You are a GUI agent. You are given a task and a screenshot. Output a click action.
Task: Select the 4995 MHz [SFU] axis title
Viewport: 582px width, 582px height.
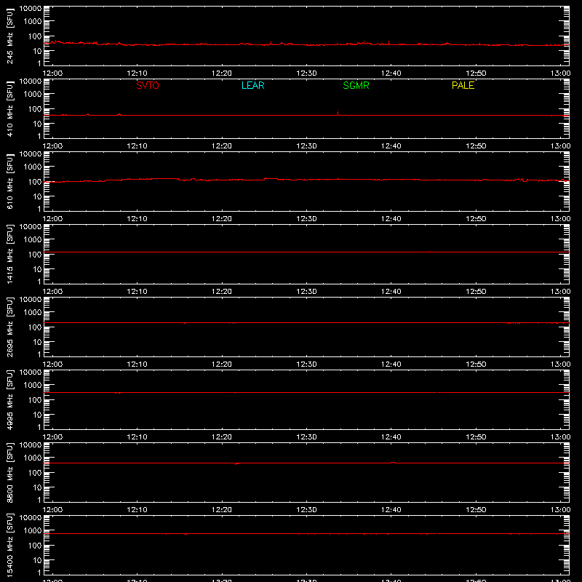(x=9, y=399)
